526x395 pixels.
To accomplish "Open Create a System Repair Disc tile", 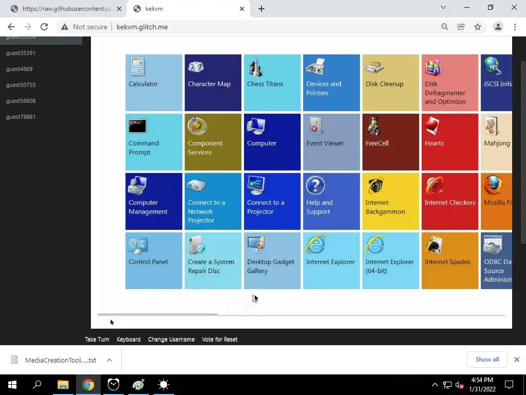I will point(213,261).
